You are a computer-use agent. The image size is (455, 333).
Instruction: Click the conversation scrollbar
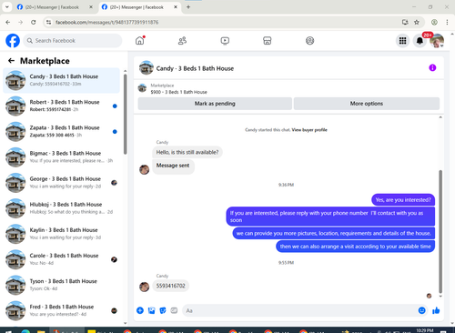click(x=440, y=230)
